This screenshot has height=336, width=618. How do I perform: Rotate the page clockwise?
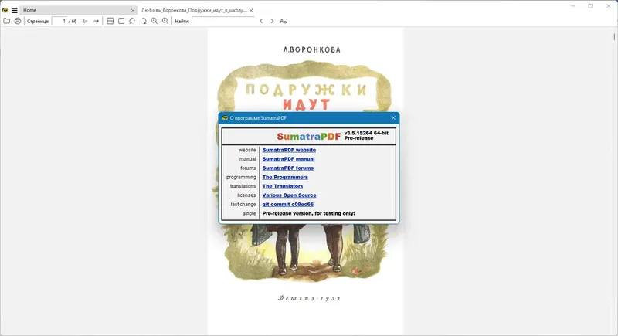point(144,21)
